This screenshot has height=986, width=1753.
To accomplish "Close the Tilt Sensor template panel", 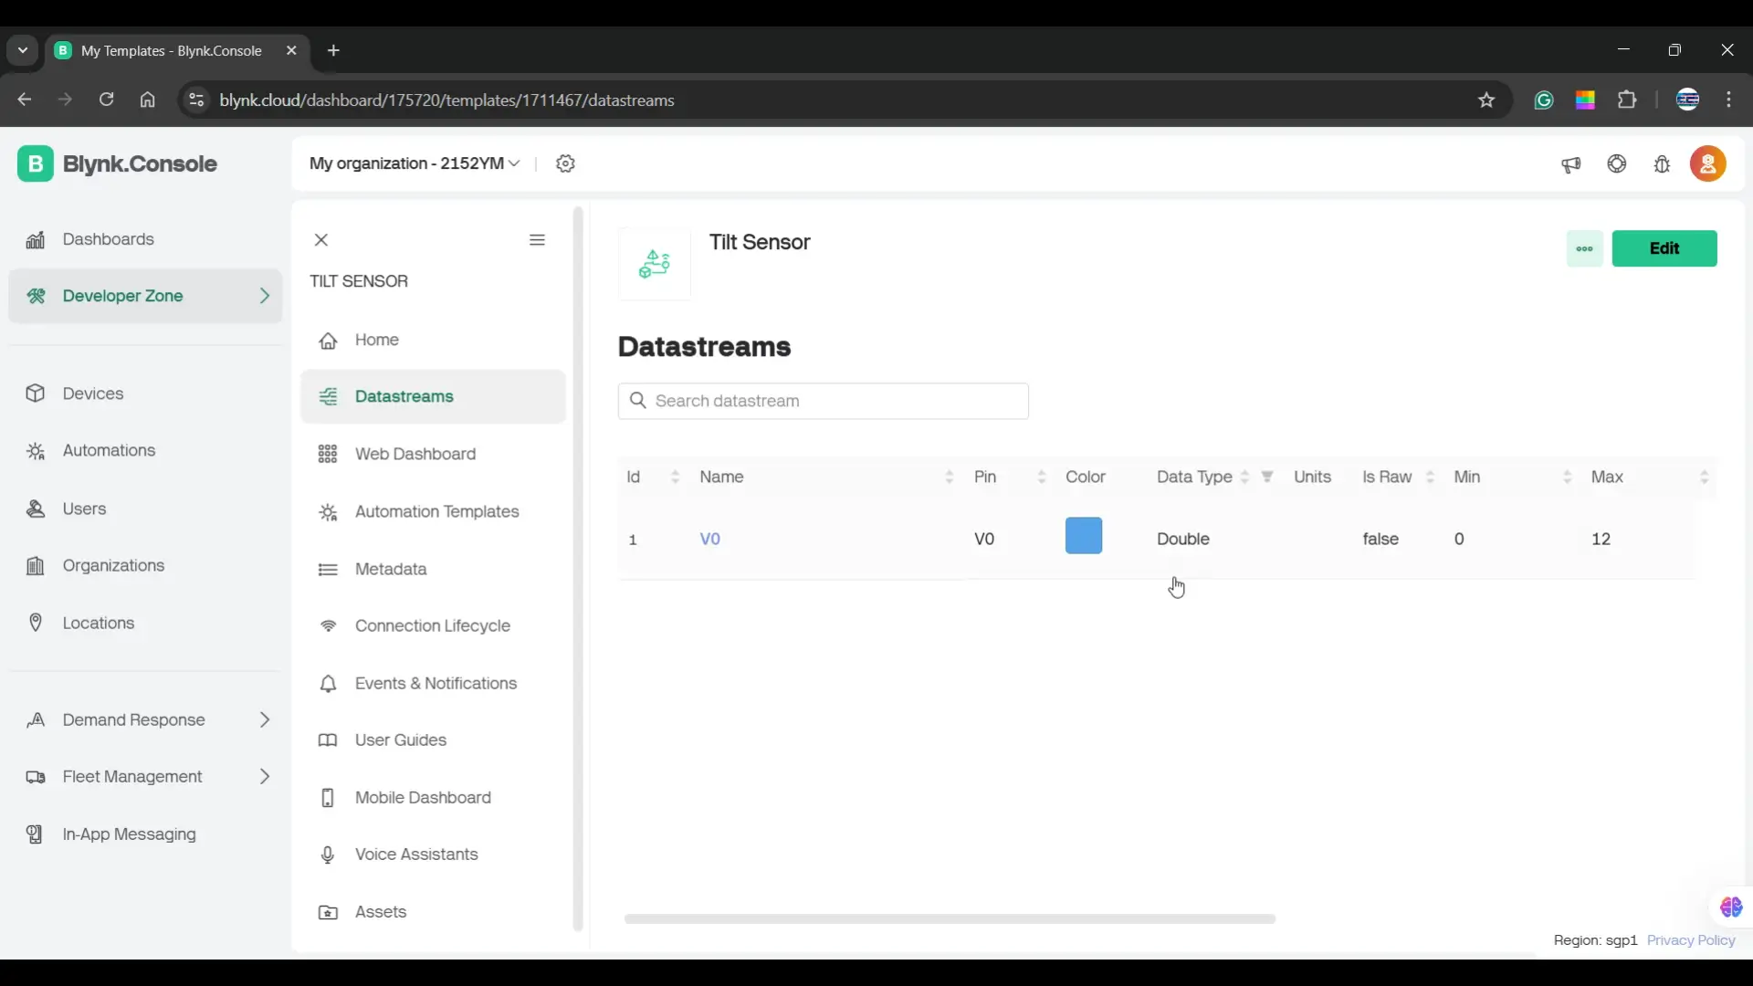I will pyautogui.click(x=321, y=240).
